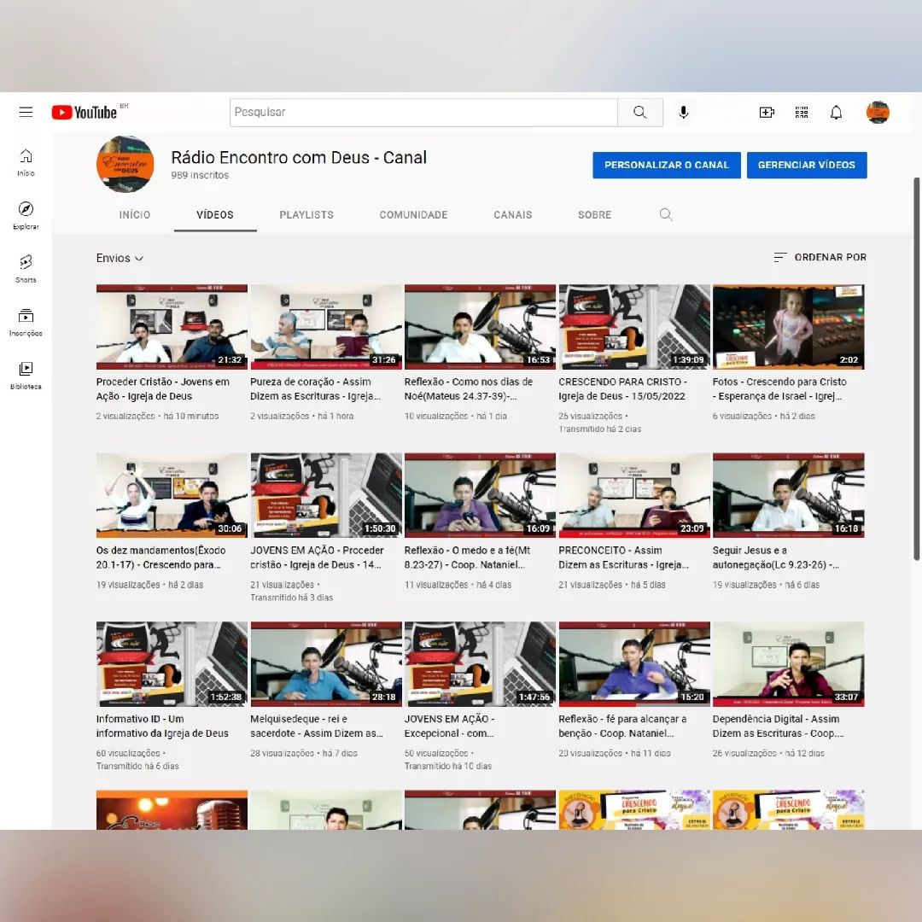Click Gerenciar Vídeos button
The width and height of the screenshot is (922, 922).
point(806,165)
